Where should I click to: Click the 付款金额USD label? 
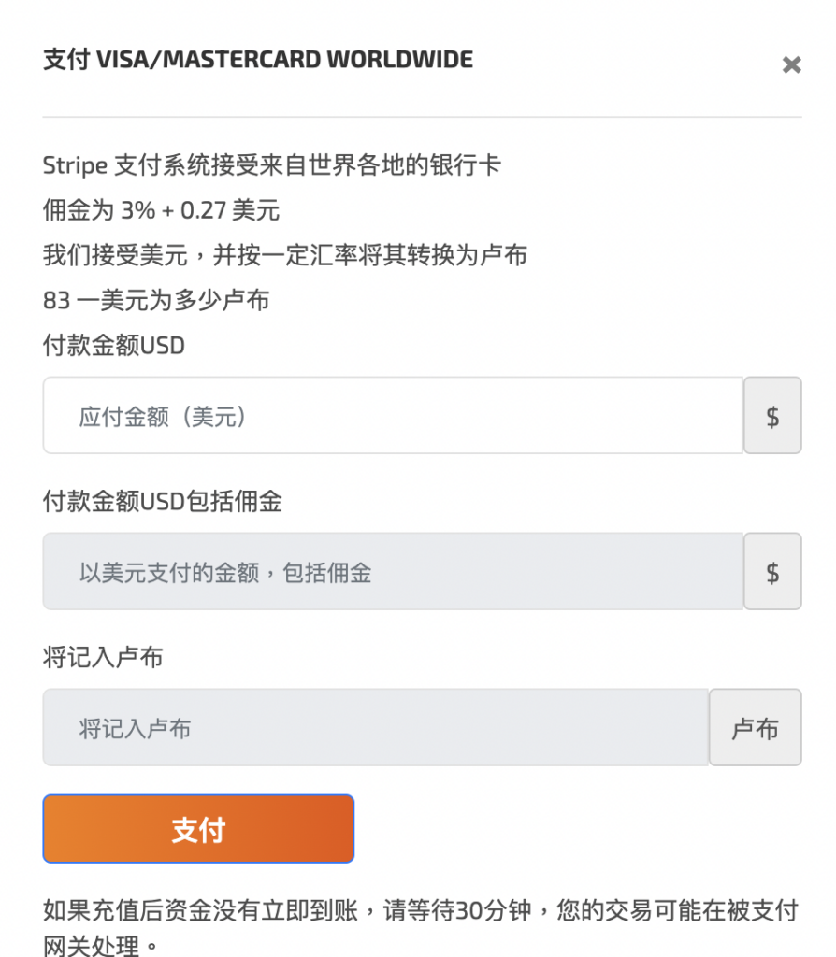114,346
